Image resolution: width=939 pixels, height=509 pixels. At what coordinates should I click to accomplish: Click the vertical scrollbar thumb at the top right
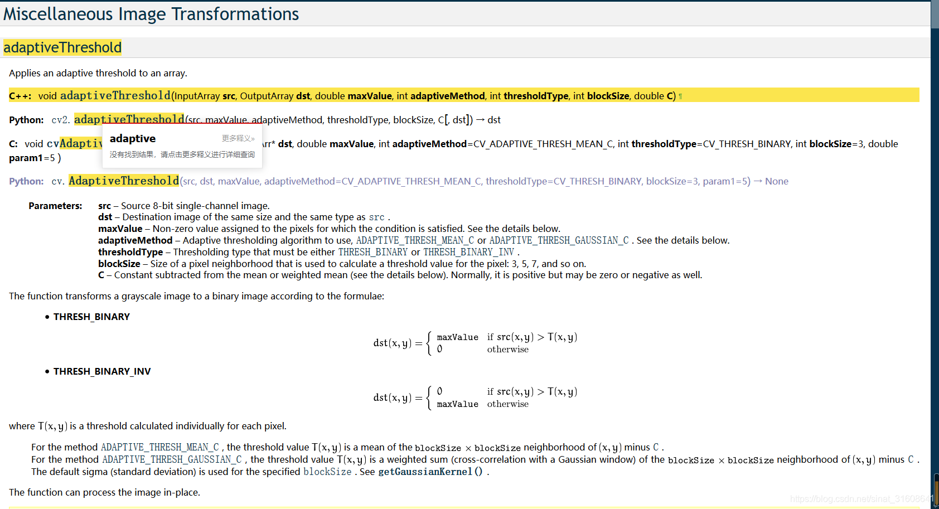[x=935, y=14]
